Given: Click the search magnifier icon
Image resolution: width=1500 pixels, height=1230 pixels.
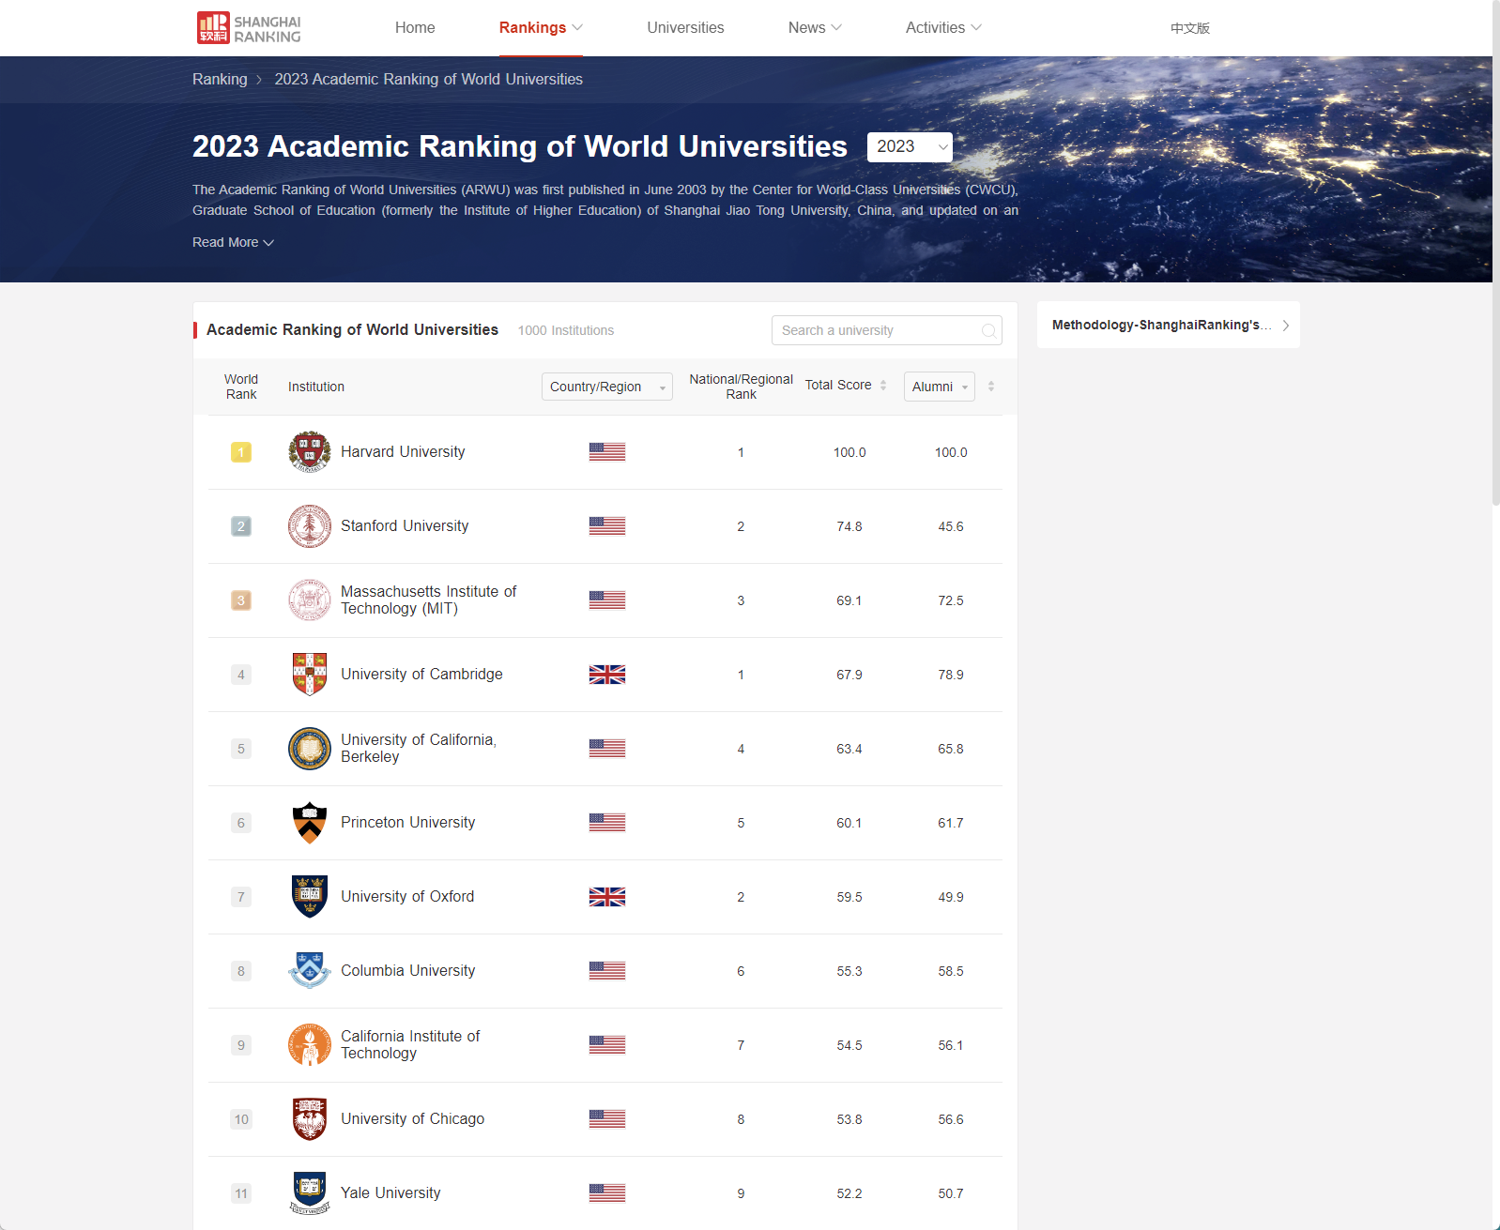Looking at the screenshot, I should pos(988,330).
